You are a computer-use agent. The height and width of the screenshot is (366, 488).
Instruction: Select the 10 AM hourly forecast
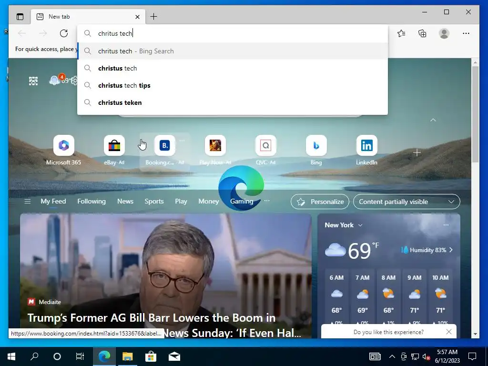coord(440,296)
